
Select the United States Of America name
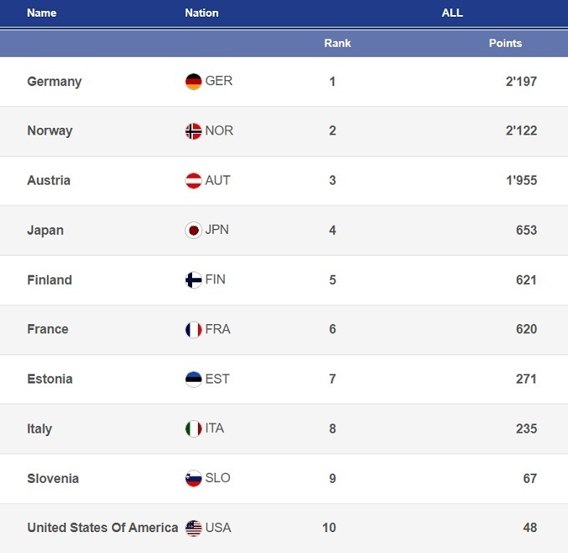tap(102, 528)
